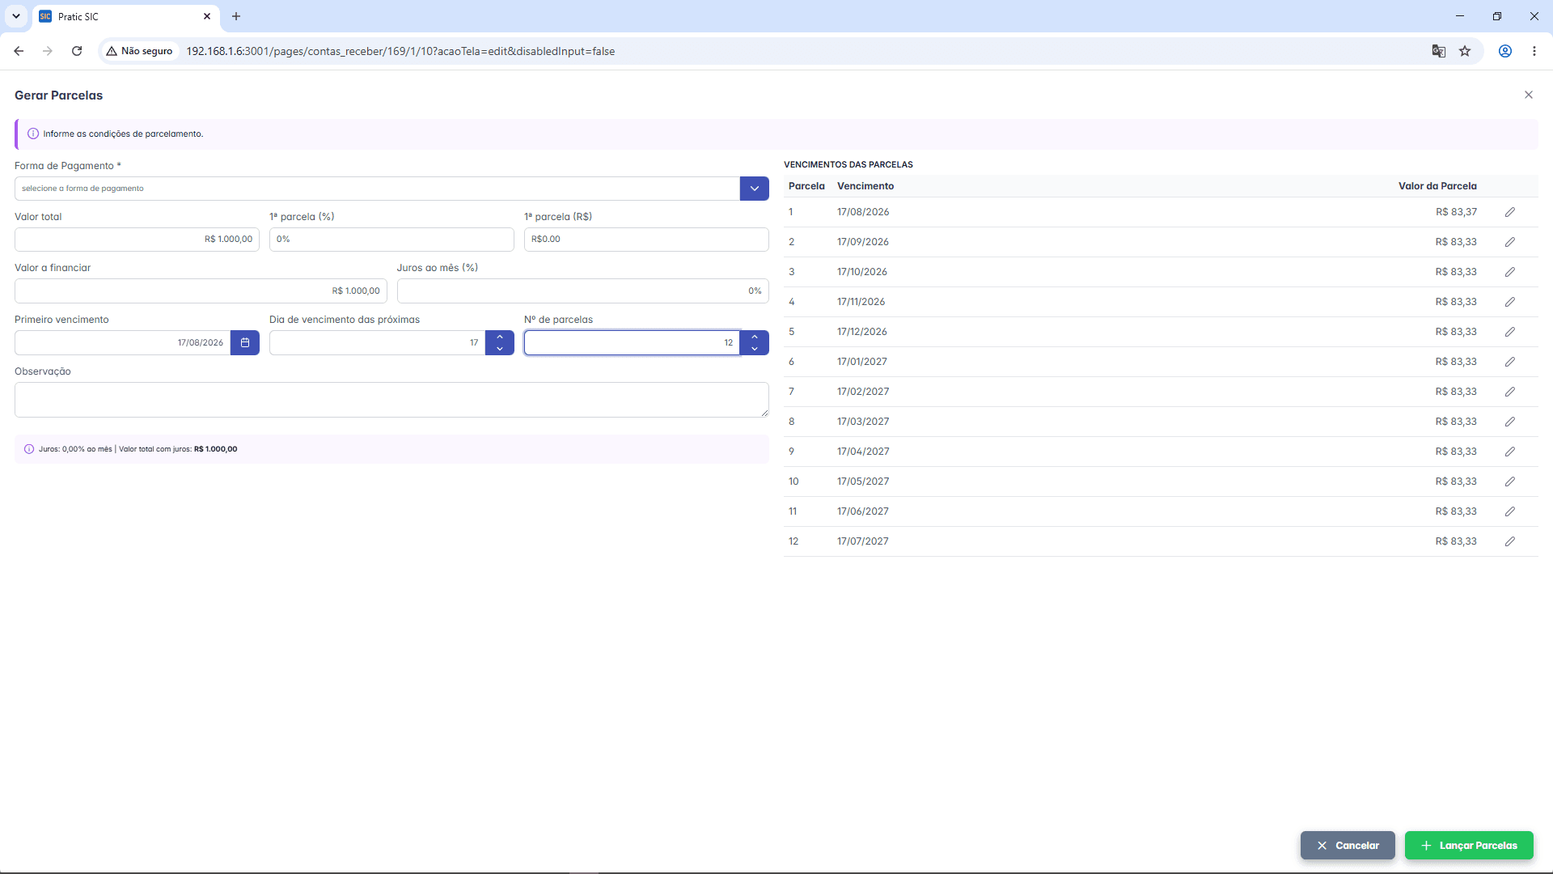Image resolution: width=1553 pixels, height=874 pixels.
Task: Edit installment 4 due 17/11/2026
Action: pyautogui.click(x=1509, y=302)
